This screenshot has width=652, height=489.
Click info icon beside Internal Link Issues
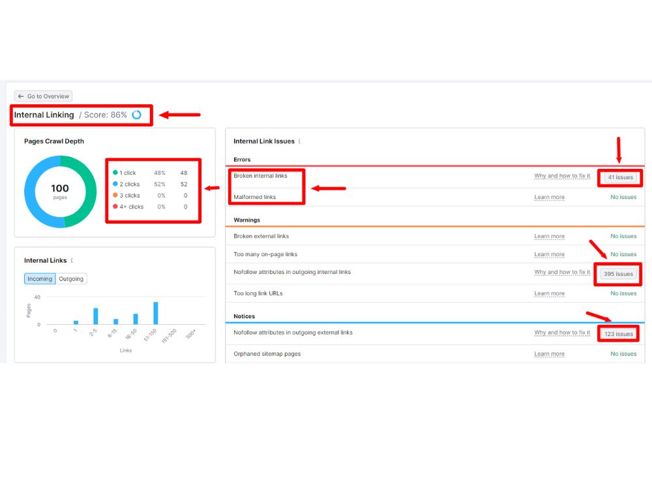pos(299,141)
